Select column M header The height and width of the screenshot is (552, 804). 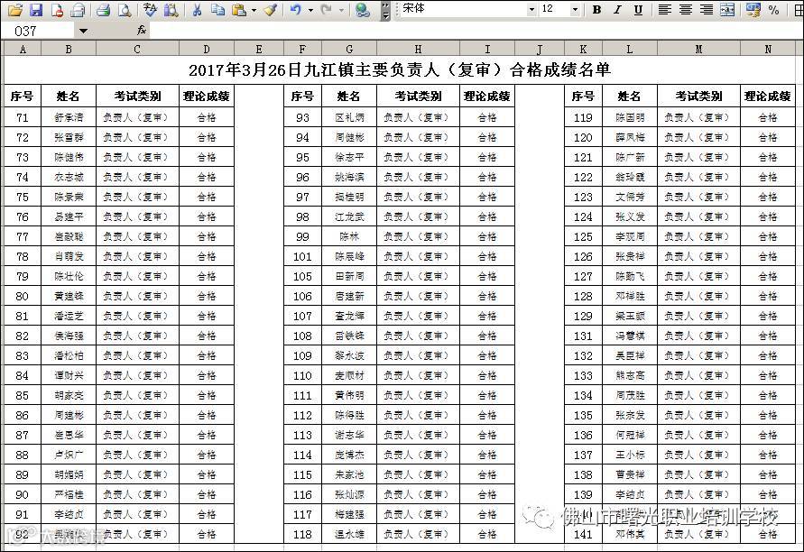[x=699, y=50]
